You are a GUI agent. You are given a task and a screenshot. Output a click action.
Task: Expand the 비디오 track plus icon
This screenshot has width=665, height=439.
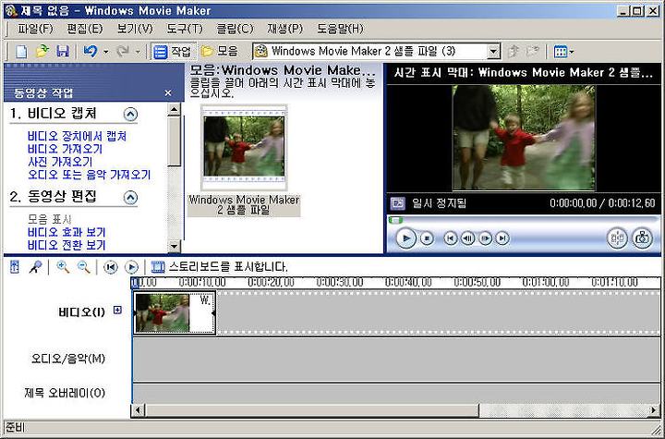(x=117, y=311)
